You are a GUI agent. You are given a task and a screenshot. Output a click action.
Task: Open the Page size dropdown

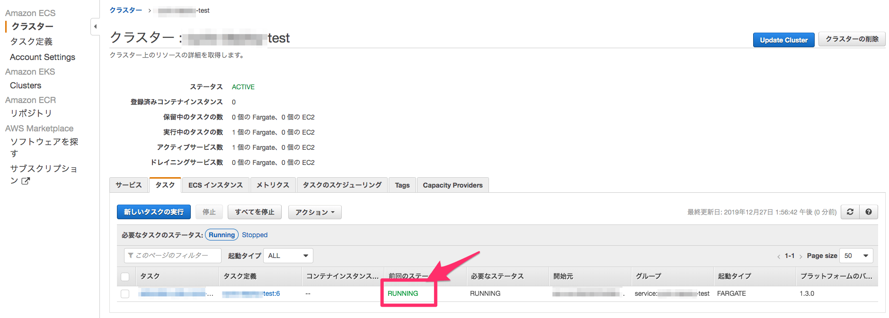pyautogui.click(x=856, y=256)
